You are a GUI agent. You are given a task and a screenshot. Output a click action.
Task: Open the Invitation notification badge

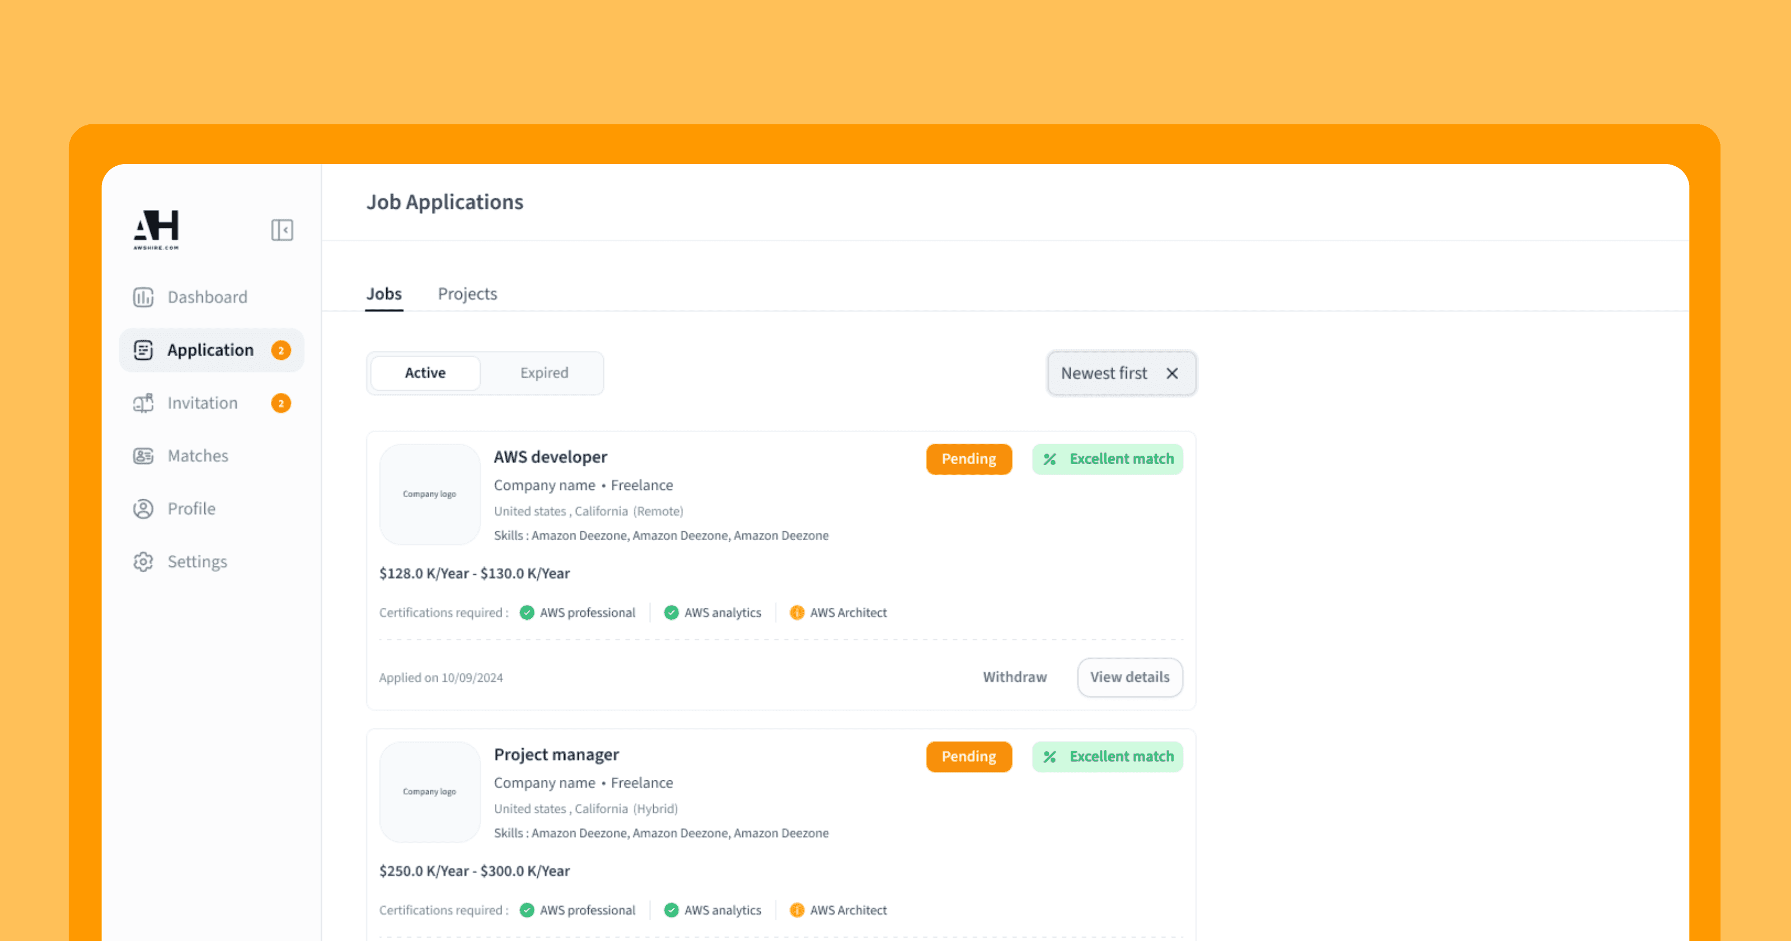point(281,402)
